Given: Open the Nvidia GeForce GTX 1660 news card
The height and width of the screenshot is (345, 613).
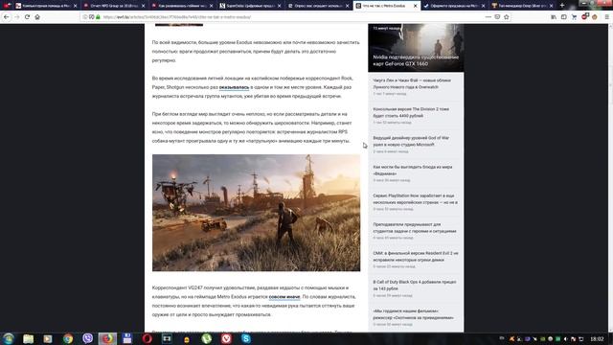Looking at the screenshot, I should click(x=416, y=48).
